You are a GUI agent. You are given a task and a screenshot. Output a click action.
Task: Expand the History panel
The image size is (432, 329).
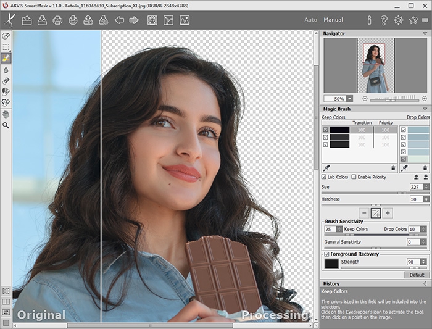(x=425, y=284)
